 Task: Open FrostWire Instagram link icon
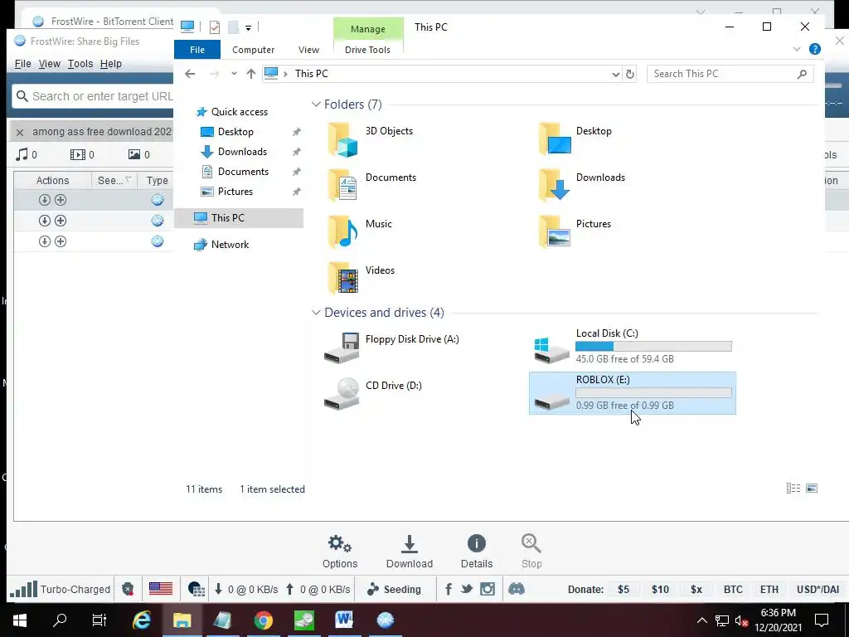[x=488, y=590]
